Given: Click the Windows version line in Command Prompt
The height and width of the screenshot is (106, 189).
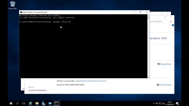Looking at the screenshot, I should 39,15.
